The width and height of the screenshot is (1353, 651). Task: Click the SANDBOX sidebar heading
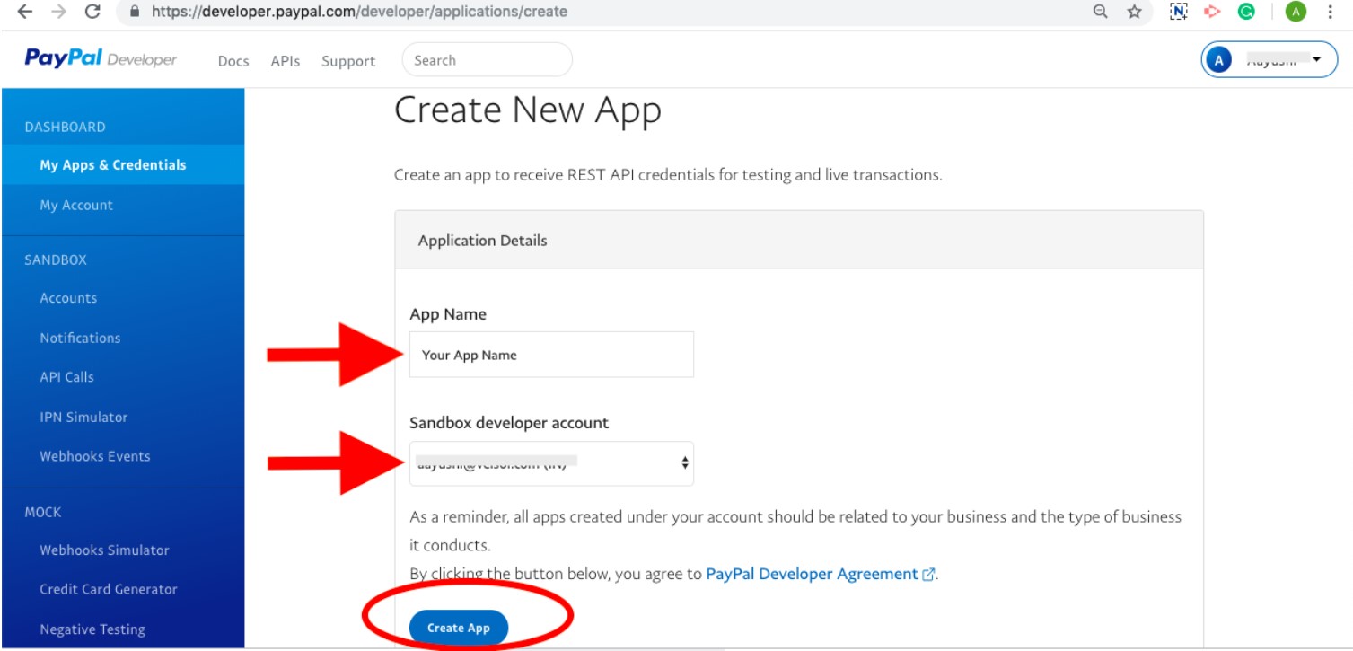(56, 260)
